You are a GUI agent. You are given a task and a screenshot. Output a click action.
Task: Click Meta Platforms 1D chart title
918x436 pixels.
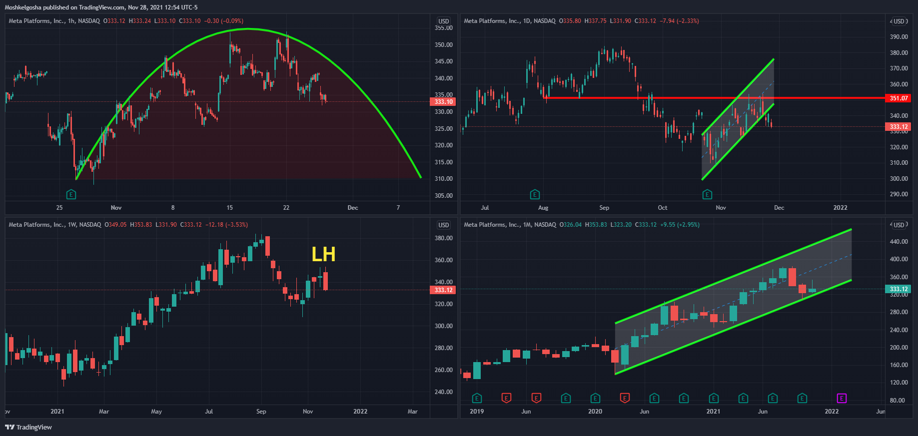coord(509,21)
